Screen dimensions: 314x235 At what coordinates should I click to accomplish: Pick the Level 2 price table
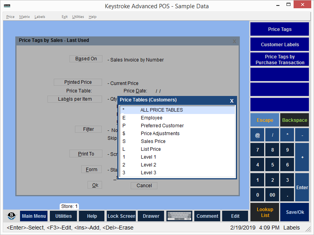pos(148,165)
